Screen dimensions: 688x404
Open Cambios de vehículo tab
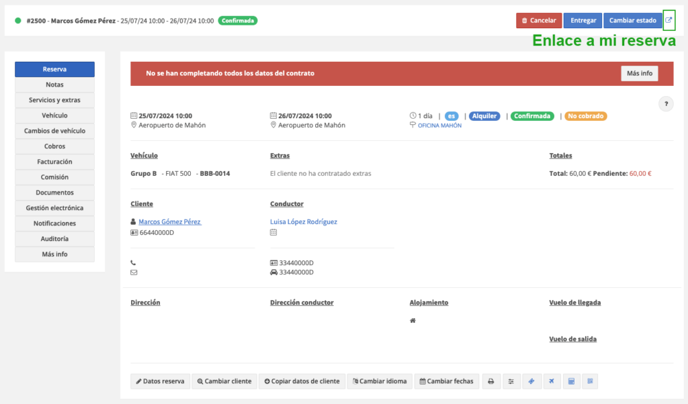click(55, 131)
